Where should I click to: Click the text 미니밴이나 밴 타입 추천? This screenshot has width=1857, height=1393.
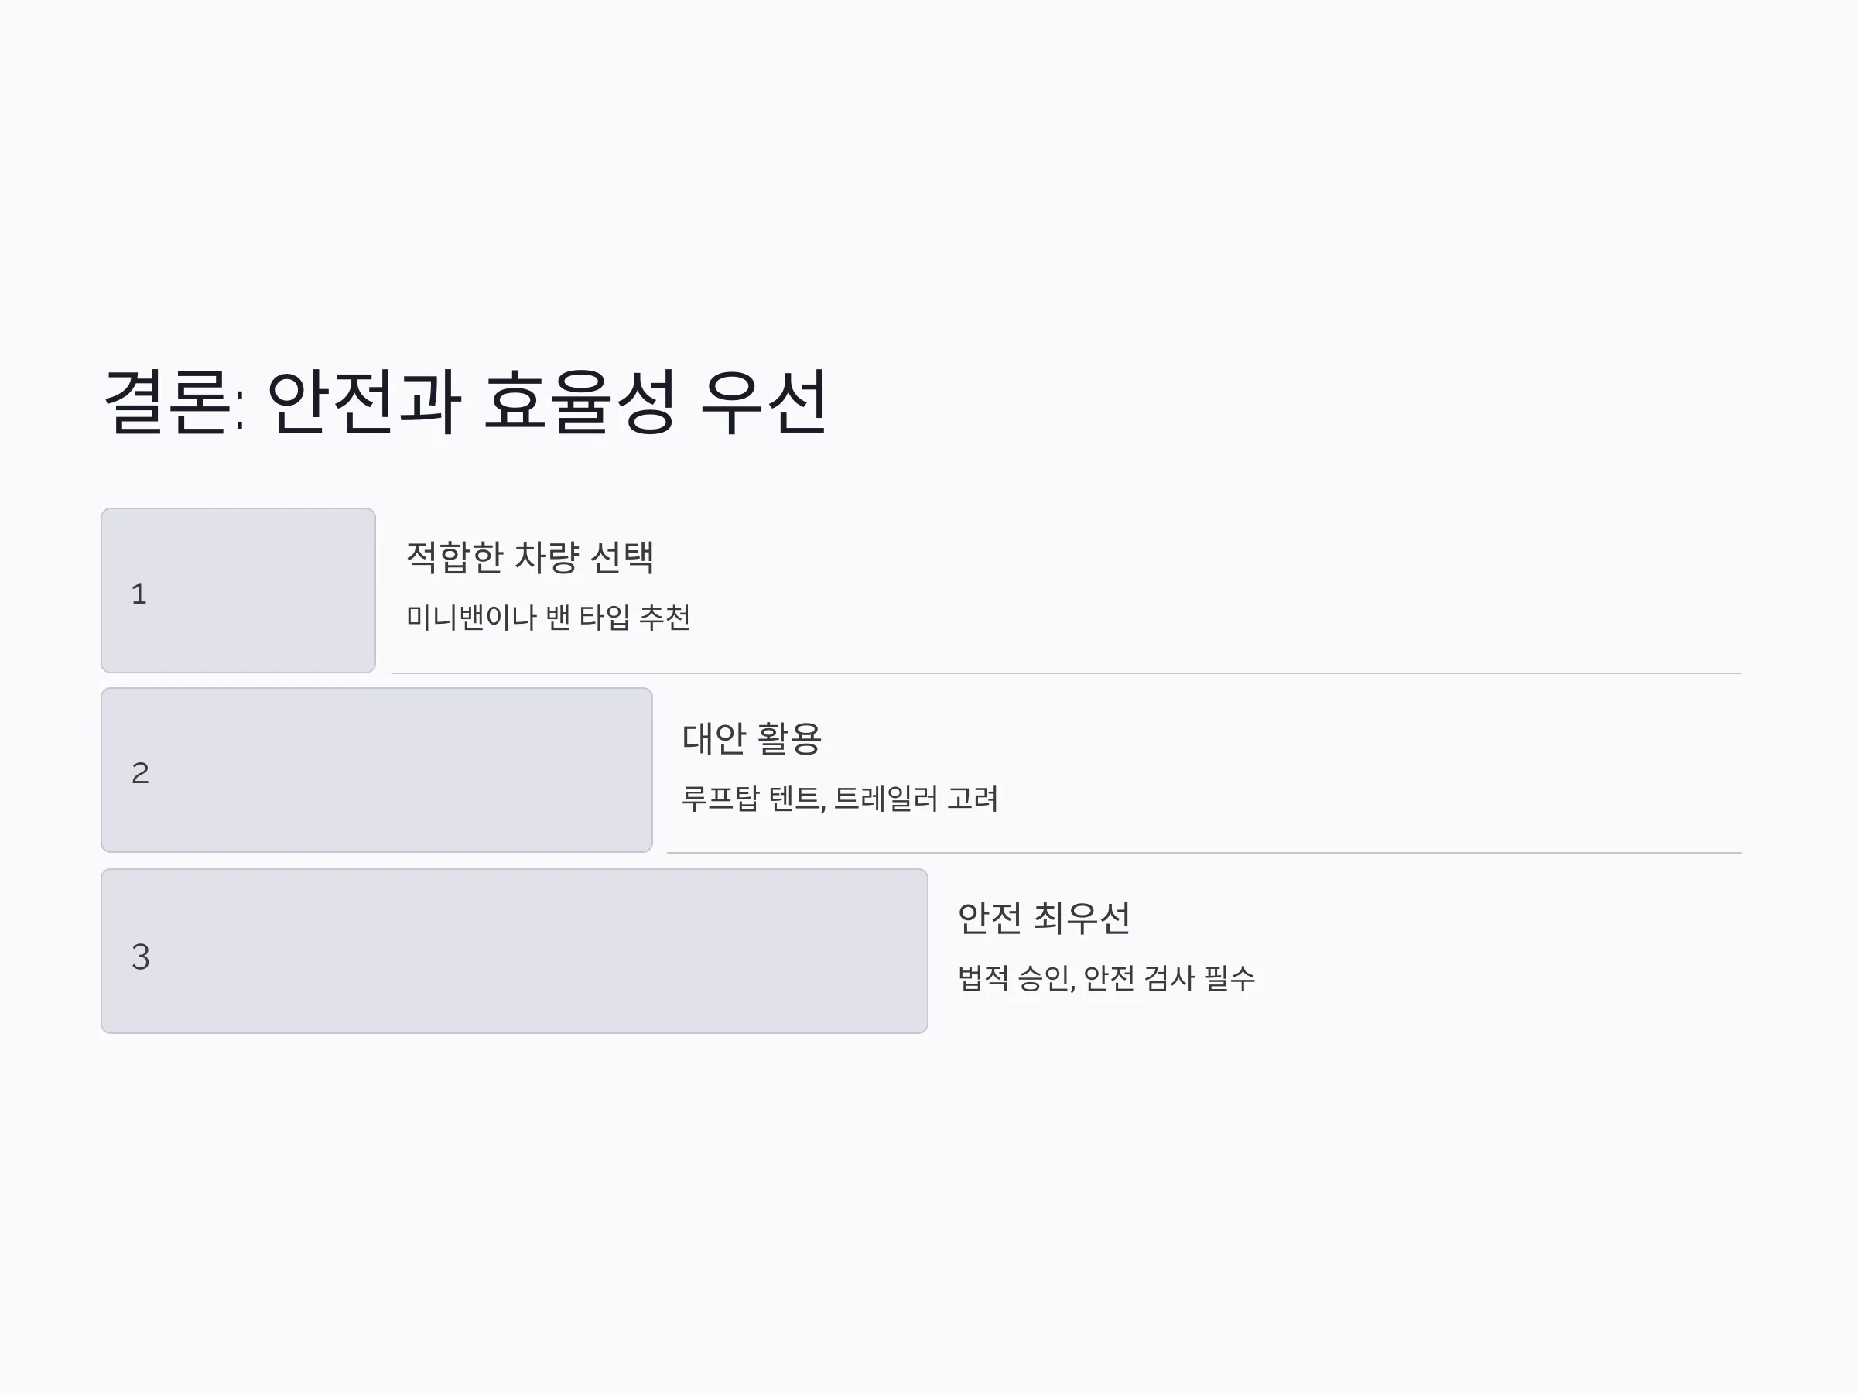click(x=548, y=617)
